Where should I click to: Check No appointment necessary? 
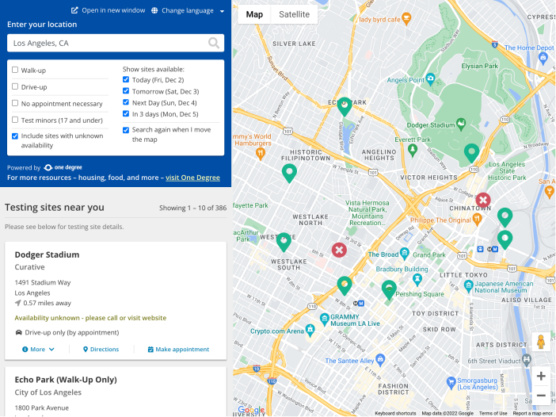point(15,103)
